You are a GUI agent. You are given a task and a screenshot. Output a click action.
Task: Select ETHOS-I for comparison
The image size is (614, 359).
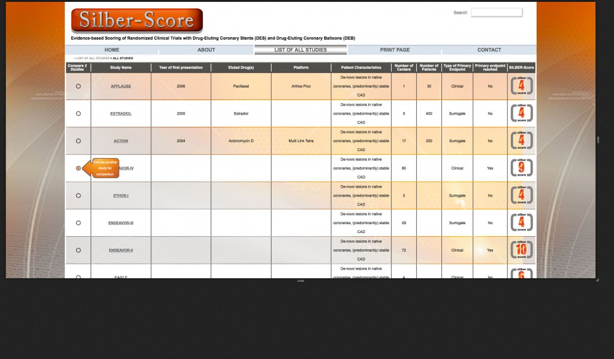[x=79, y=195]
